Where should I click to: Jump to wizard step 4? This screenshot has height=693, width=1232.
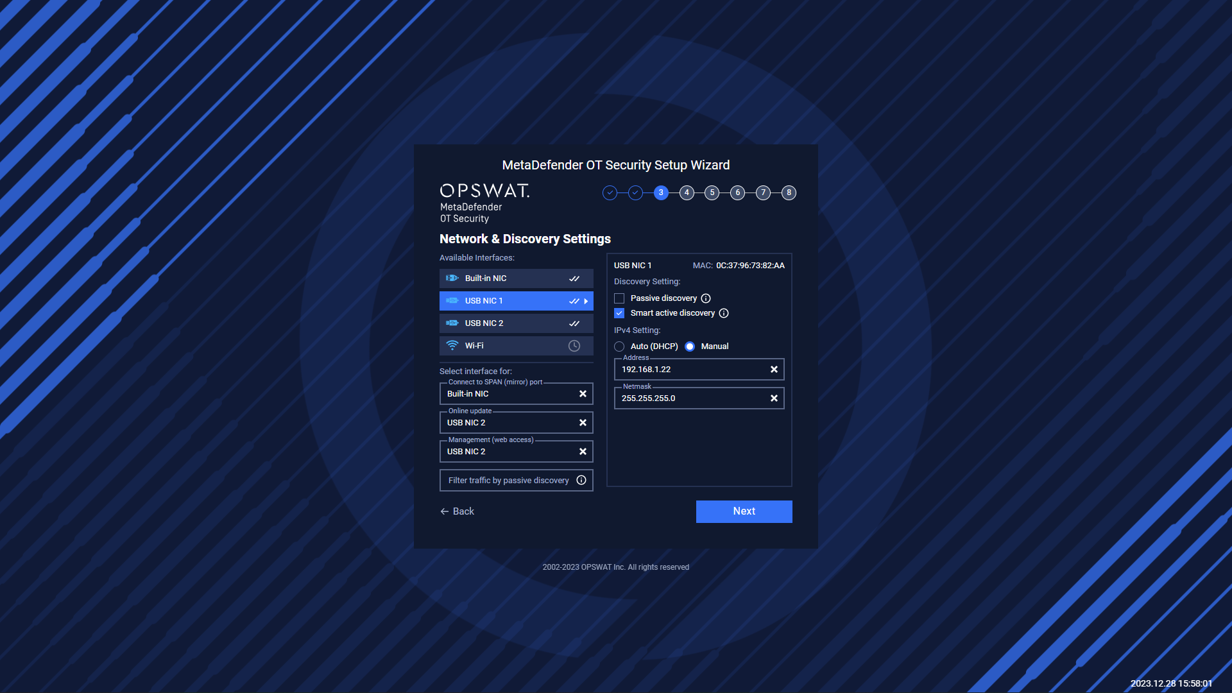coord(687,193)
